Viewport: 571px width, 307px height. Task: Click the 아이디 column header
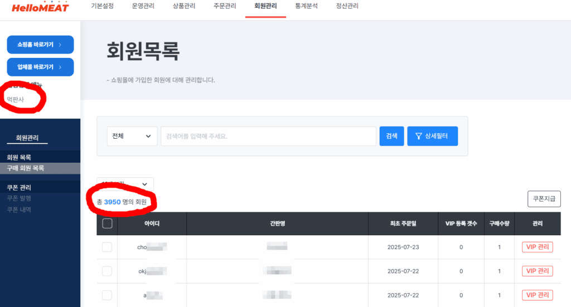click(152, 223)
